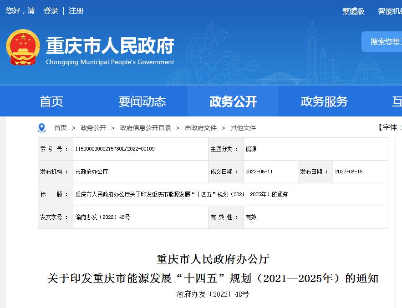Select the 政务公开 navigation tab
The width and height of the screenshot is (402, 308).
tap(233, 101)
